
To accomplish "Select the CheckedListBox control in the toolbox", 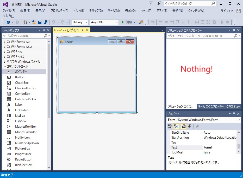I will click(x=24, y=88).
